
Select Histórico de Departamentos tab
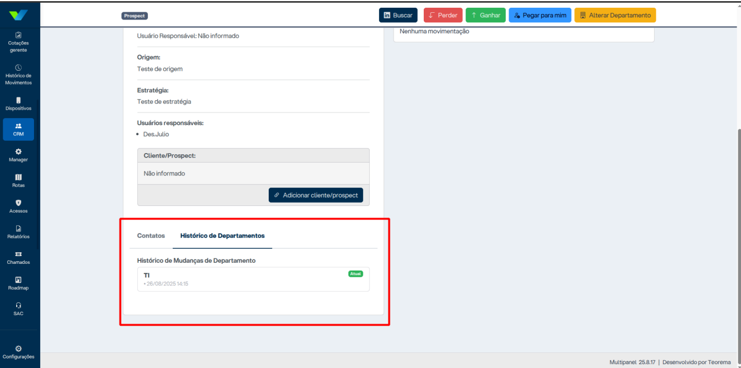coord(222,235)
